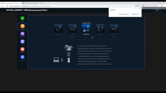The image size is (166, 93).
Task: Reload the page with the refresh icon
Action: pyautogui.click(x=8, y=6)
